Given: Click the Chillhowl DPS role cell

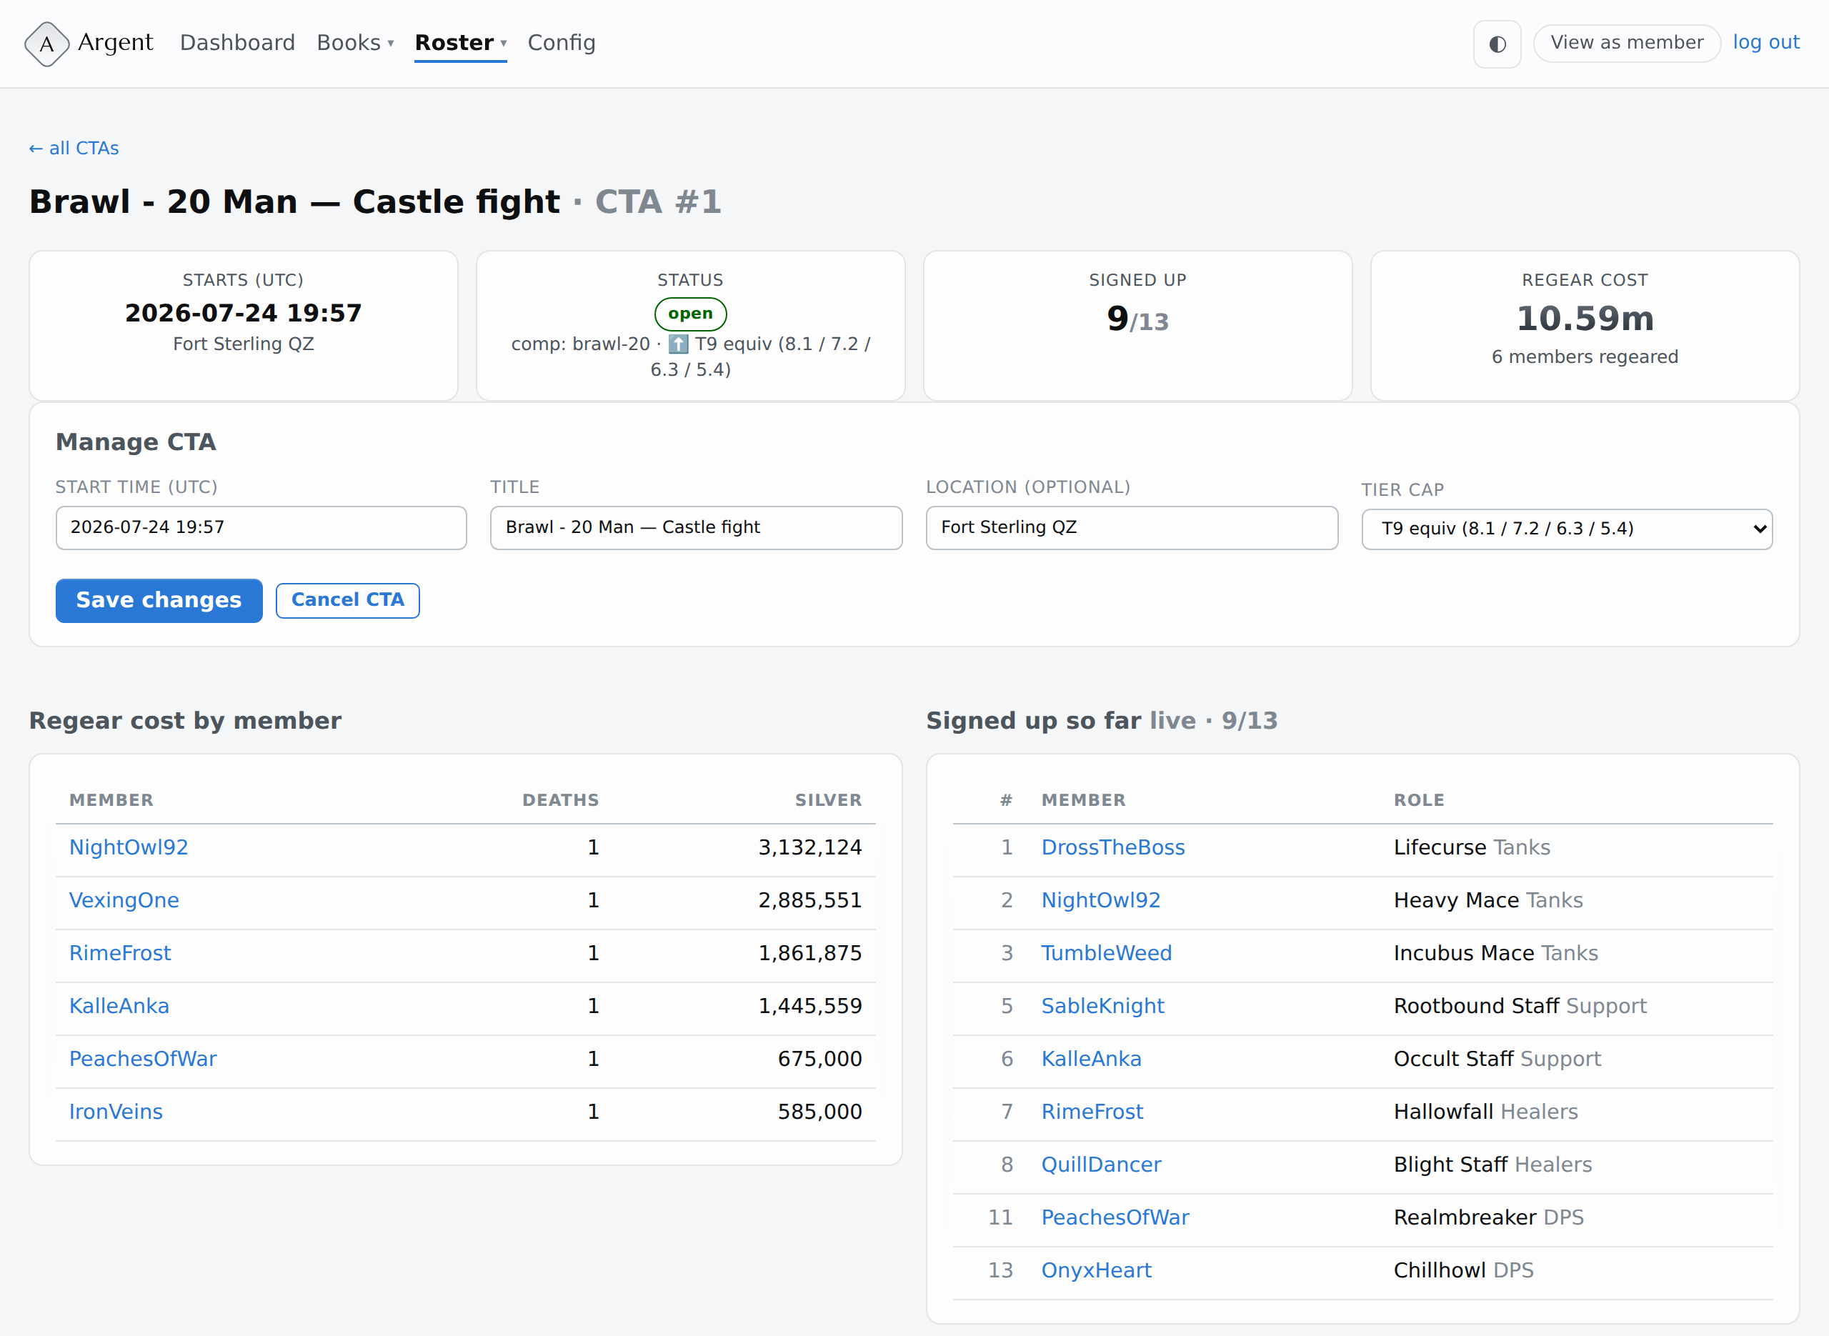Looking at the screenshot, I should [x=1462, y=1270].
